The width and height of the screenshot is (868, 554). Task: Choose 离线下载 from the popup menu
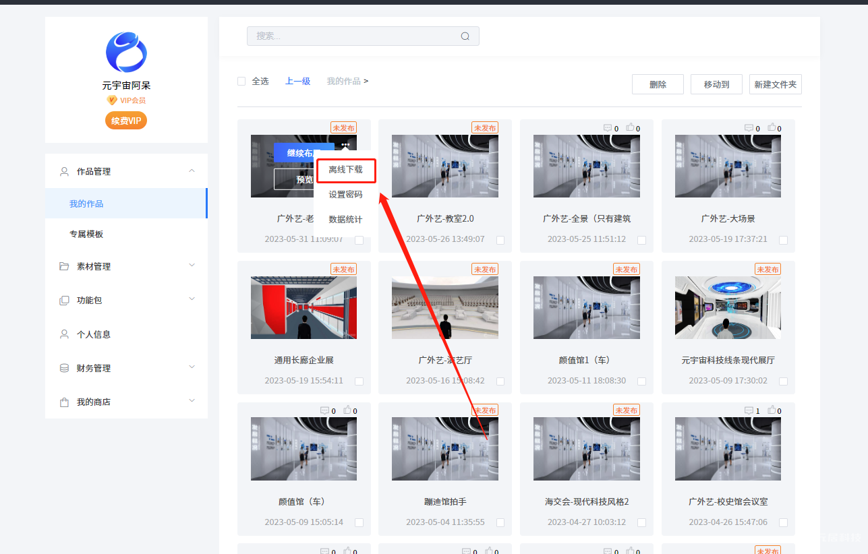click(345, 170)
